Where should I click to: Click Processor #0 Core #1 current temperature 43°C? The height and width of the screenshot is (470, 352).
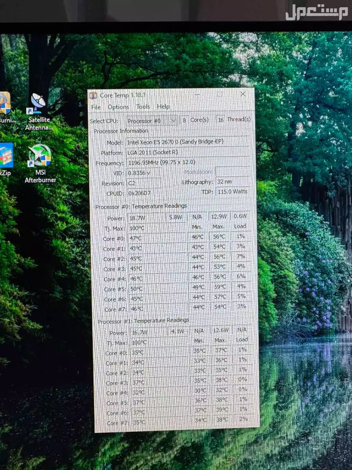pos(157,248)
